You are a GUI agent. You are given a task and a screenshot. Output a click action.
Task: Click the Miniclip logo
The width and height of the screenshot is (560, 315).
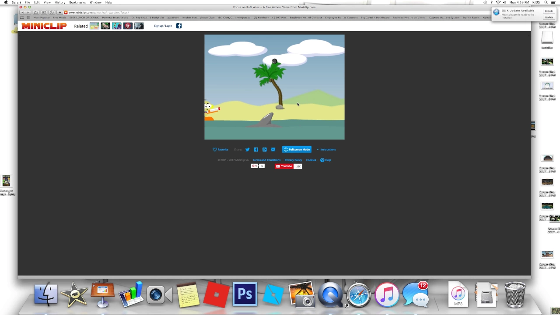click(44, 26)
